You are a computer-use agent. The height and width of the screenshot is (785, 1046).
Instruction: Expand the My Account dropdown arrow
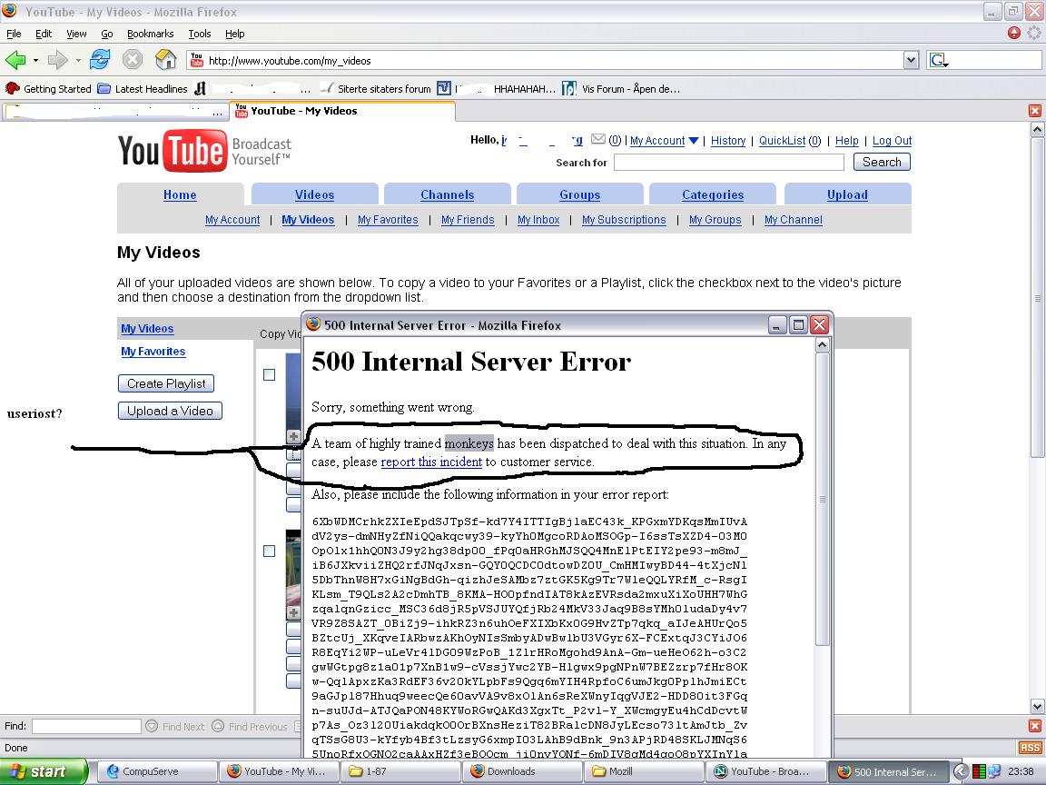point(694,141)
